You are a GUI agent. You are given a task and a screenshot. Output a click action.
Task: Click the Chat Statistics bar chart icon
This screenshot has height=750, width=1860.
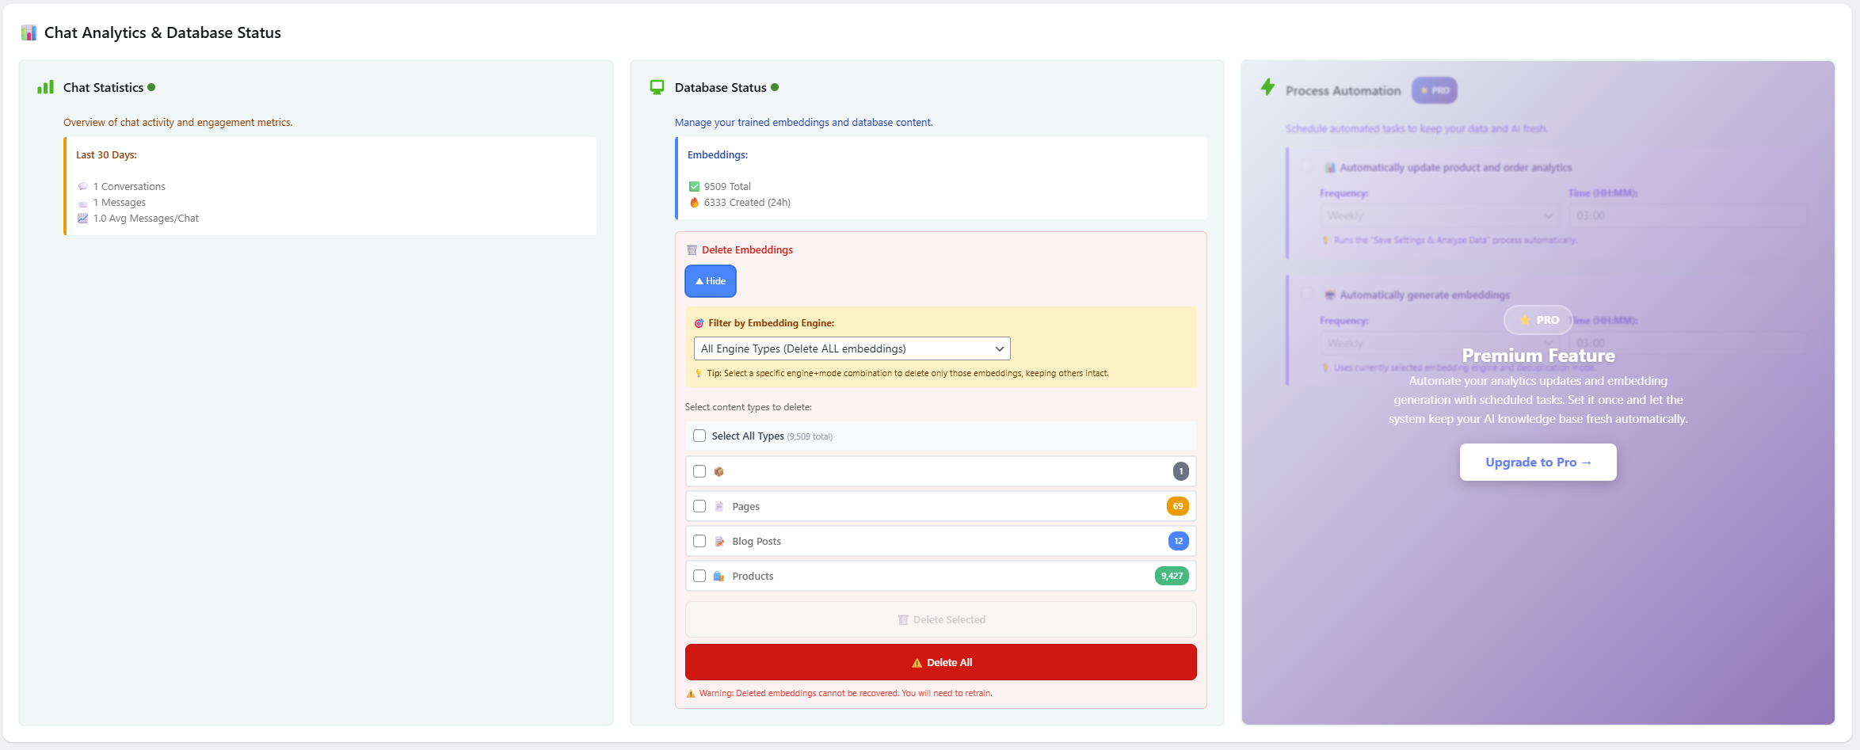point(45,87)
